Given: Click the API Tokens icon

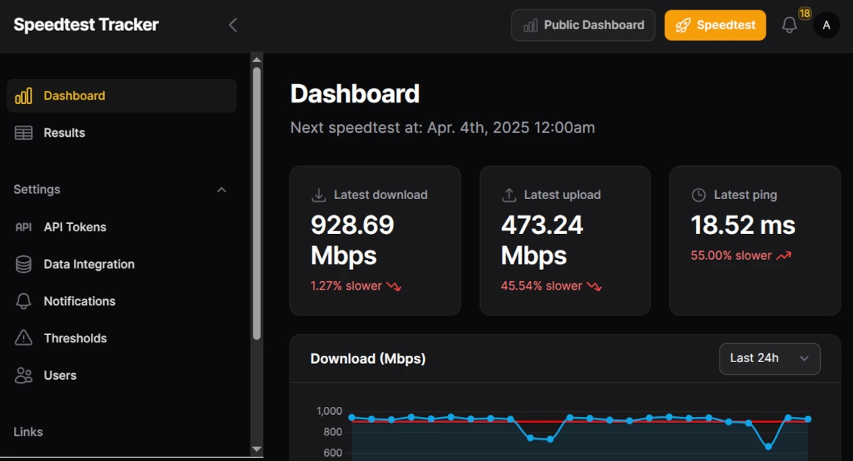Looking at the screenshot, I should tap(23, 228).
